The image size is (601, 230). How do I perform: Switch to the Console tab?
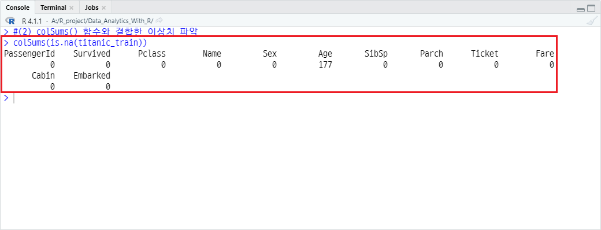(17, 8)
